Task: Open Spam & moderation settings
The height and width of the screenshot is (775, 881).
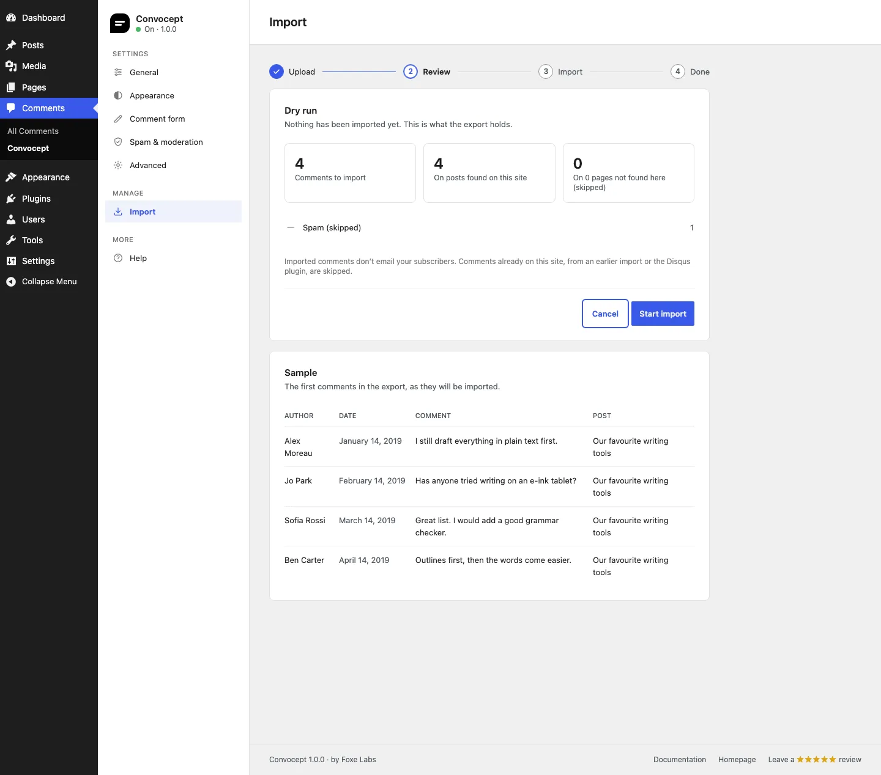Action: pos(173,142)
